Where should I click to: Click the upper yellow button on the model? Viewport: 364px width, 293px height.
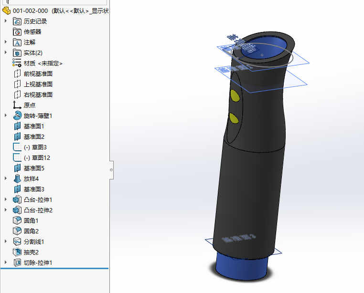click(235, 95)
